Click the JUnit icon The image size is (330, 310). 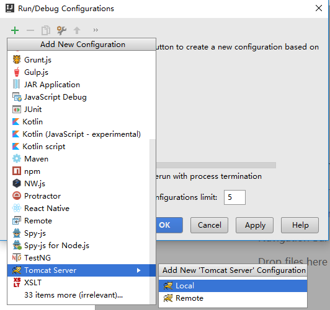(x=17, y=110)
